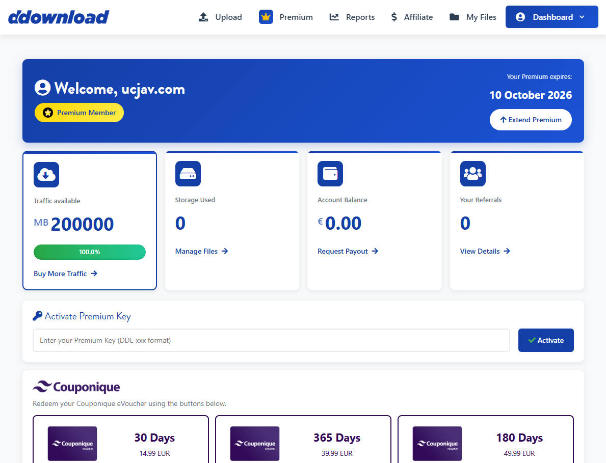Image resolution: width=606 pixels, height=463 pixels.
Task: Open My Files from the navbar
Action: pyautogui.click(x=472, y=17)
